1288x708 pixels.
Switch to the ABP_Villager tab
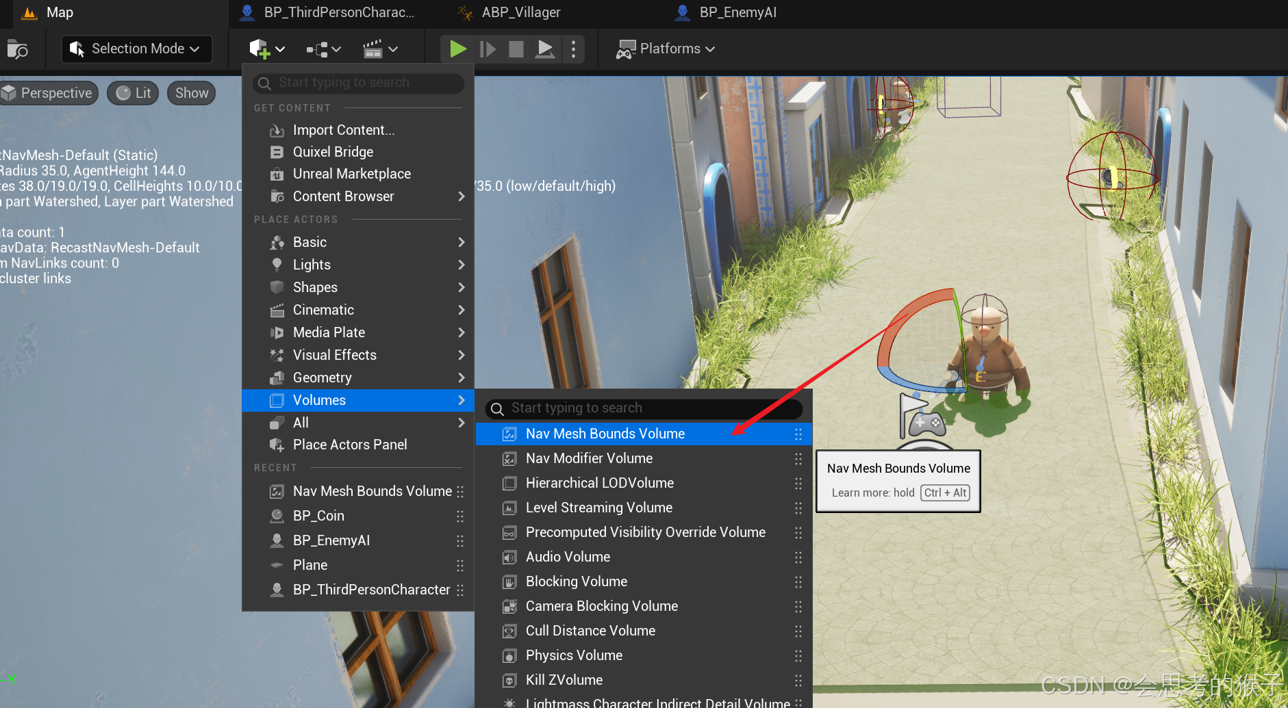click(509, 12)
